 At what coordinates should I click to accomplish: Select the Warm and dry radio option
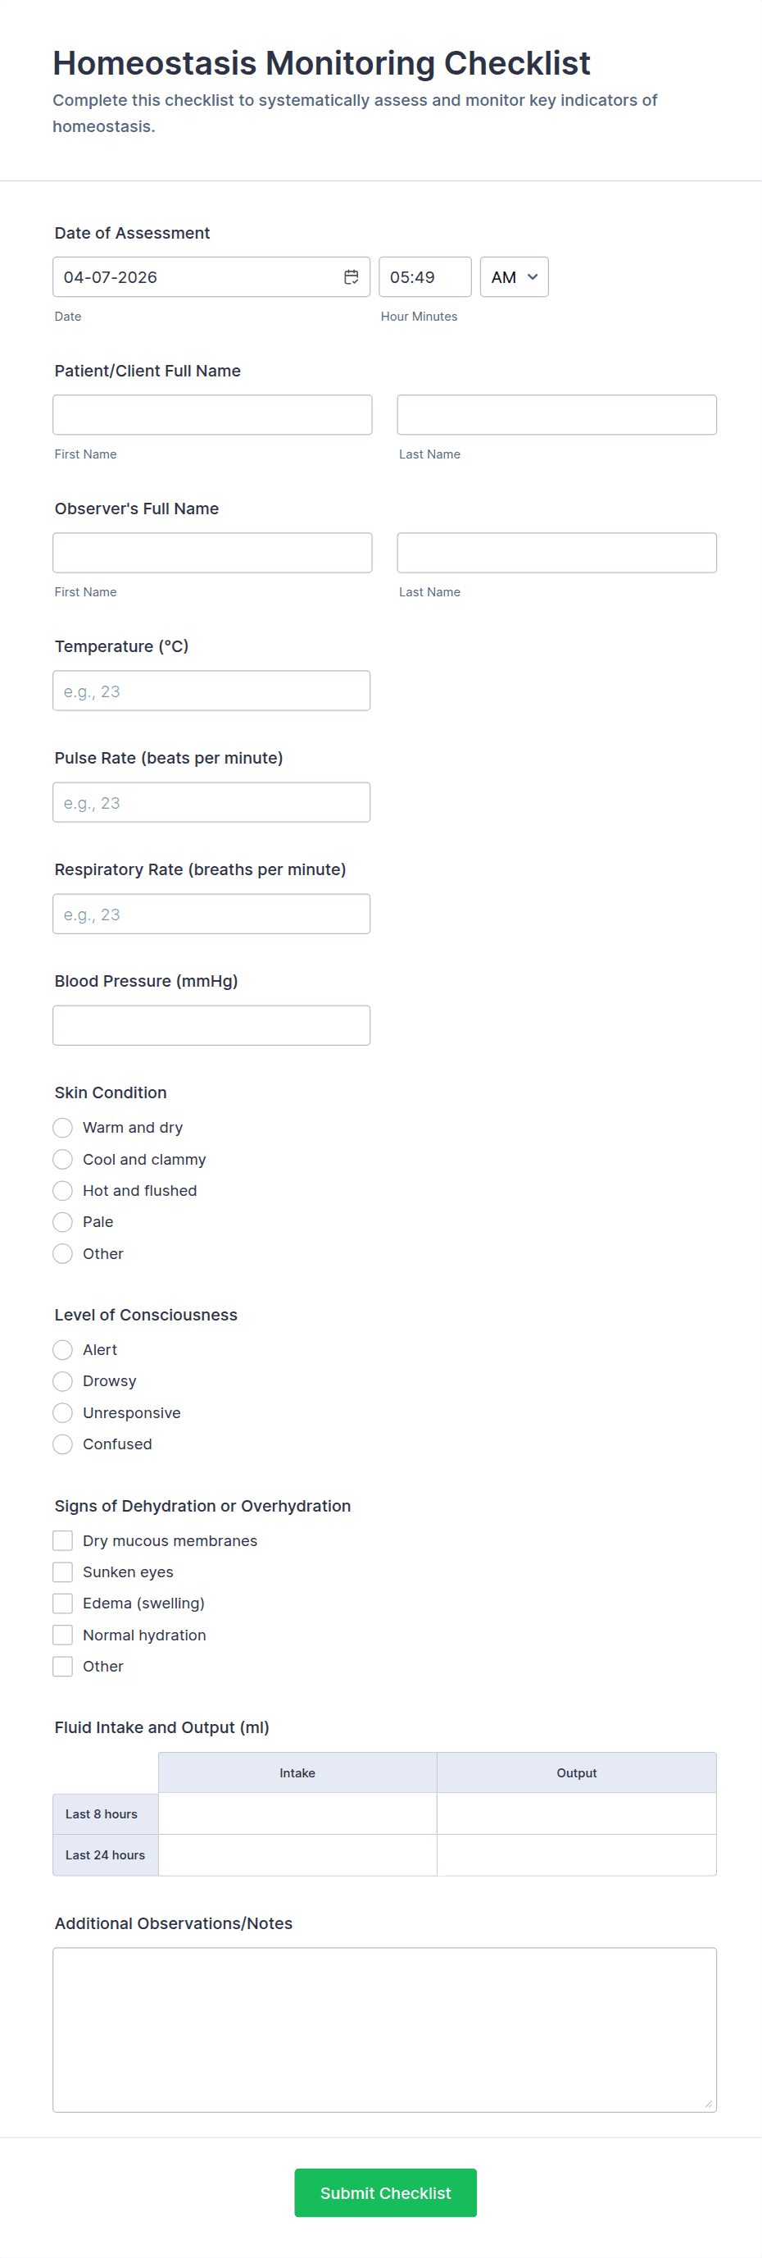tap(63, 1127)
